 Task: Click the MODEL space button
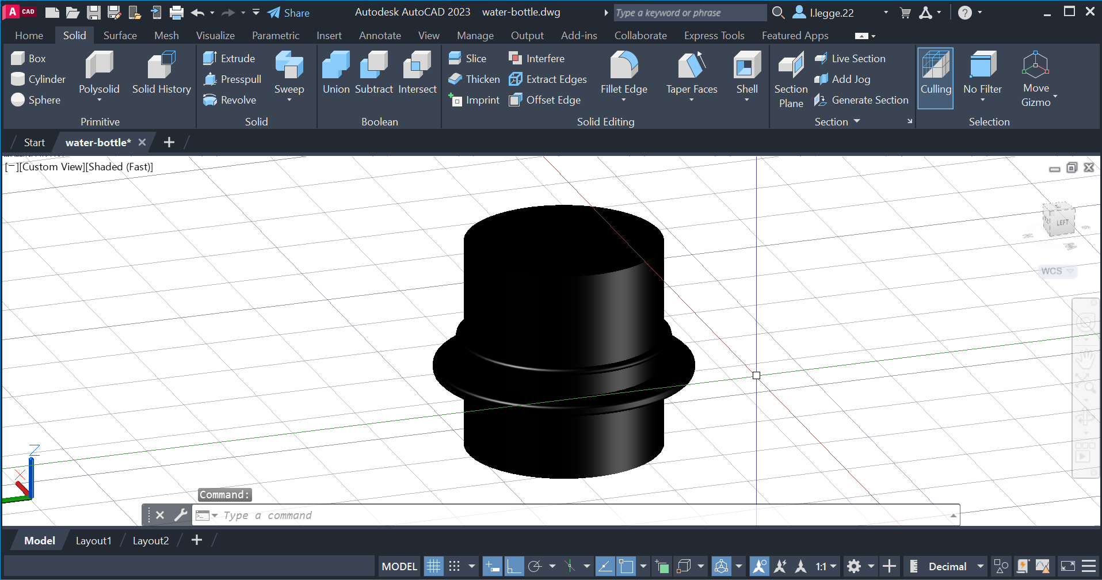[399, 566]
